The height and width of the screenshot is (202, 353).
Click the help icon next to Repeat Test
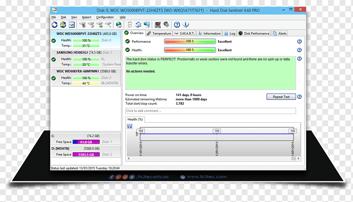click(x=299, y=97)
